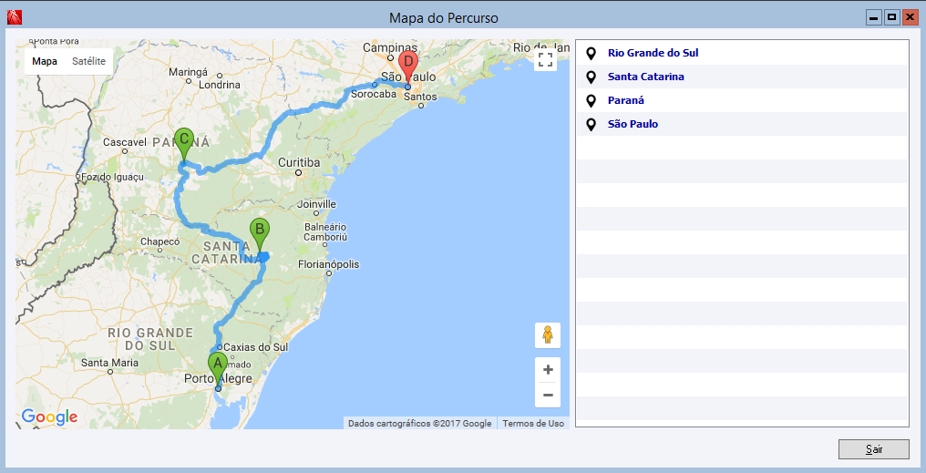Image resolution: width=926 pixels, height=473 pixels.
Task: Click pin icon beside São Paulo
Action: pyautogui.click(x=591, y=124)
